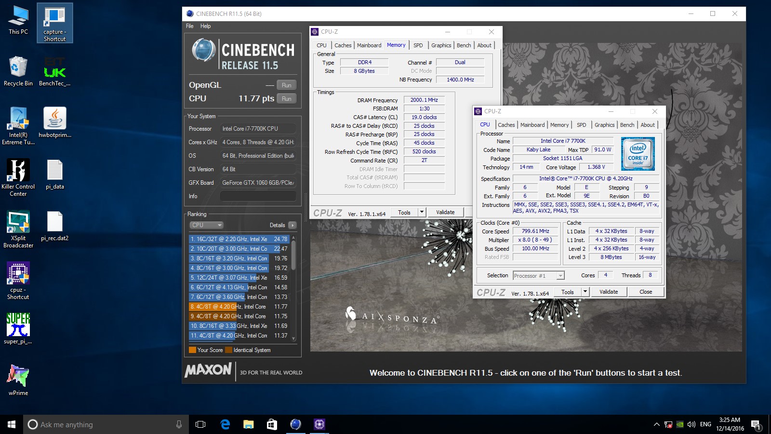Expand Tools dropdown arrow in front CPU-Z window
The height and width of the screenshot is (434, 771).
585,292
